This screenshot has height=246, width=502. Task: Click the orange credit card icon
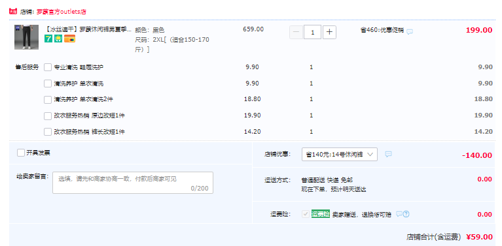click(70, 38)
